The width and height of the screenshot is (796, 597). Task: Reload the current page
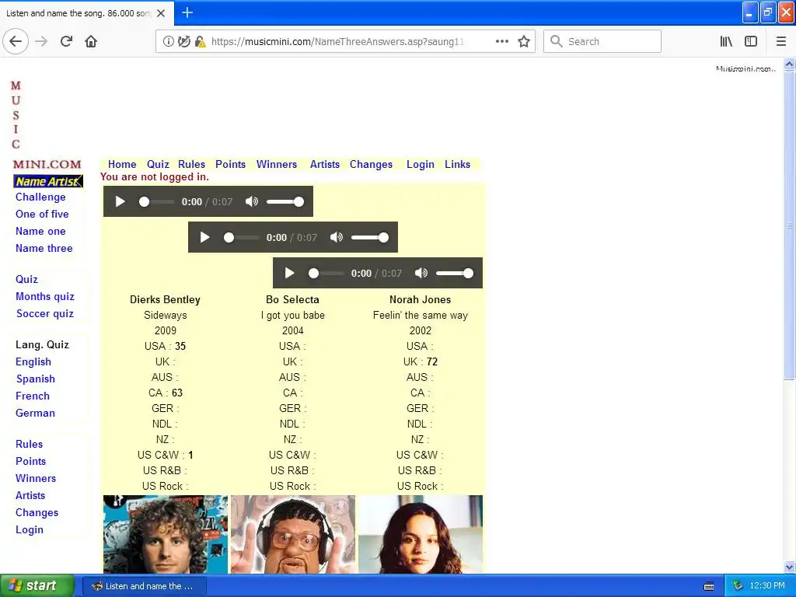(66, 41)
